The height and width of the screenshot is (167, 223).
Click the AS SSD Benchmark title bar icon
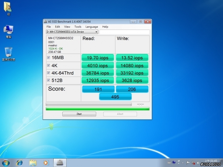click(45, 22)
